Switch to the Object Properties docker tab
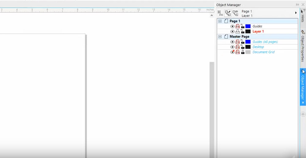306x158 pixels. coord(303,46)
